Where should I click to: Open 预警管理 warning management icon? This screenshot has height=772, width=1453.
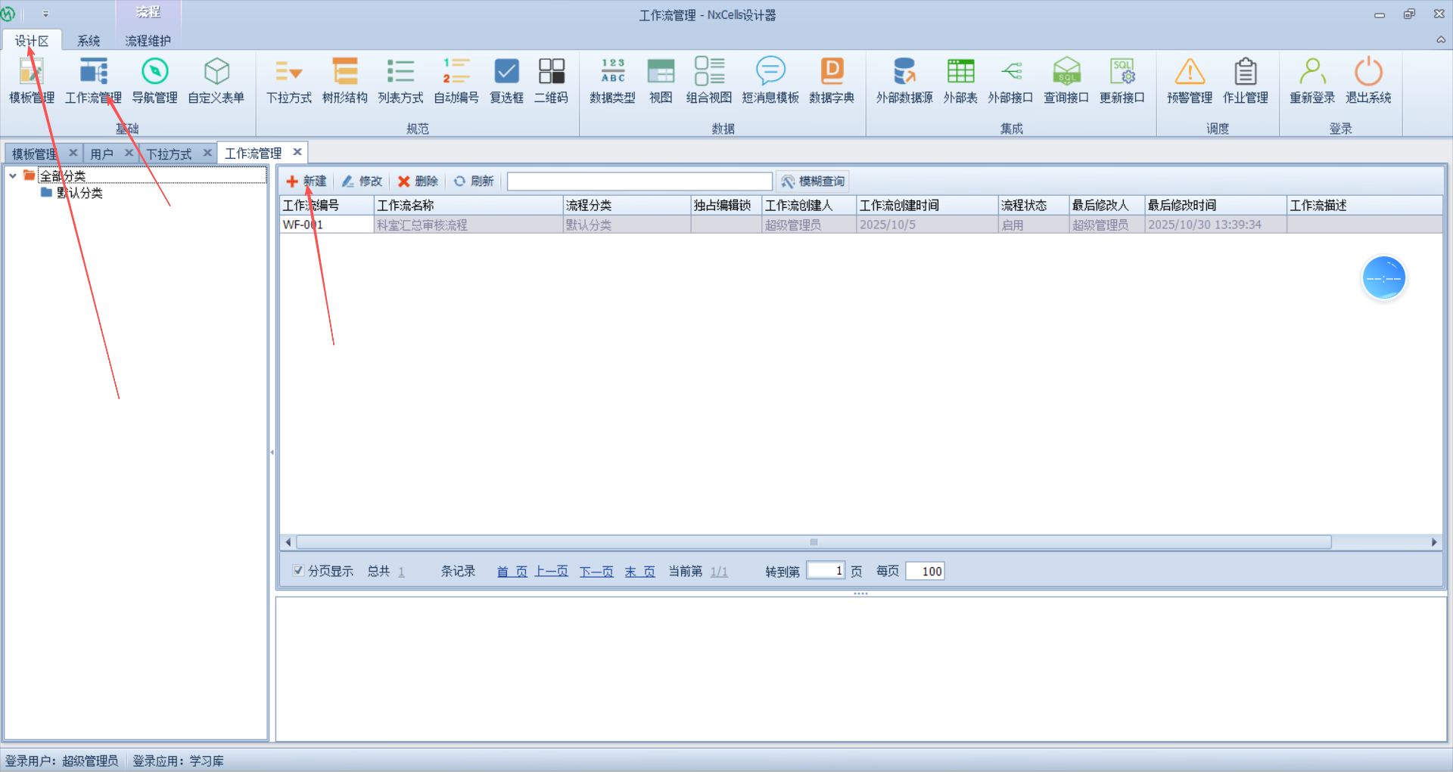1189,73
